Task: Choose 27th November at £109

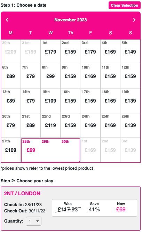Action: 11,150
